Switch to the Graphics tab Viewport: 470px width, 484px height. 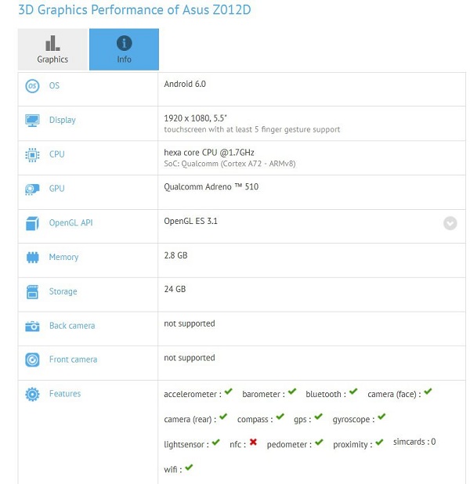[52, 49]
